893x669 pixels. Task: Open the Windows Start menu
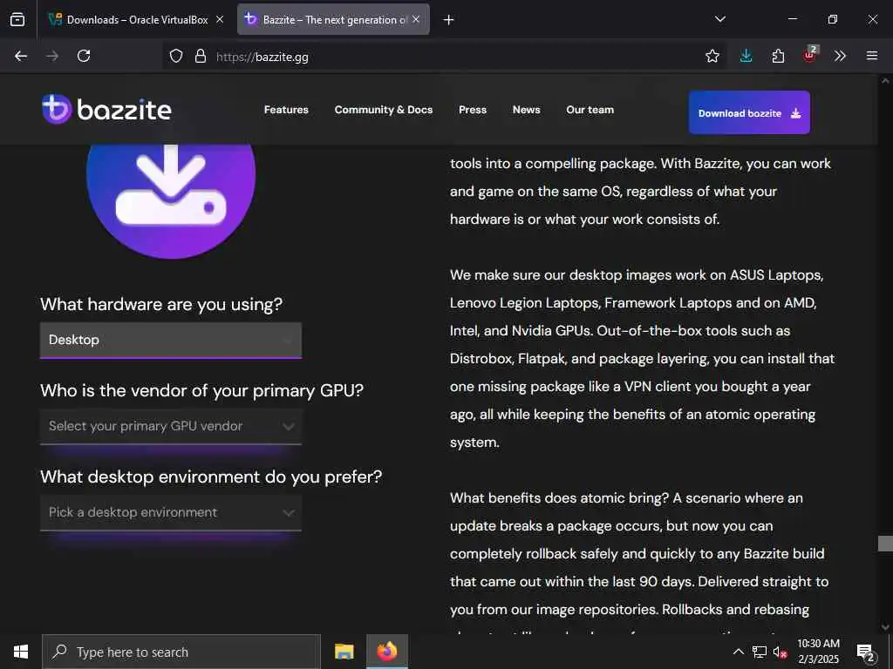point(21,652)
